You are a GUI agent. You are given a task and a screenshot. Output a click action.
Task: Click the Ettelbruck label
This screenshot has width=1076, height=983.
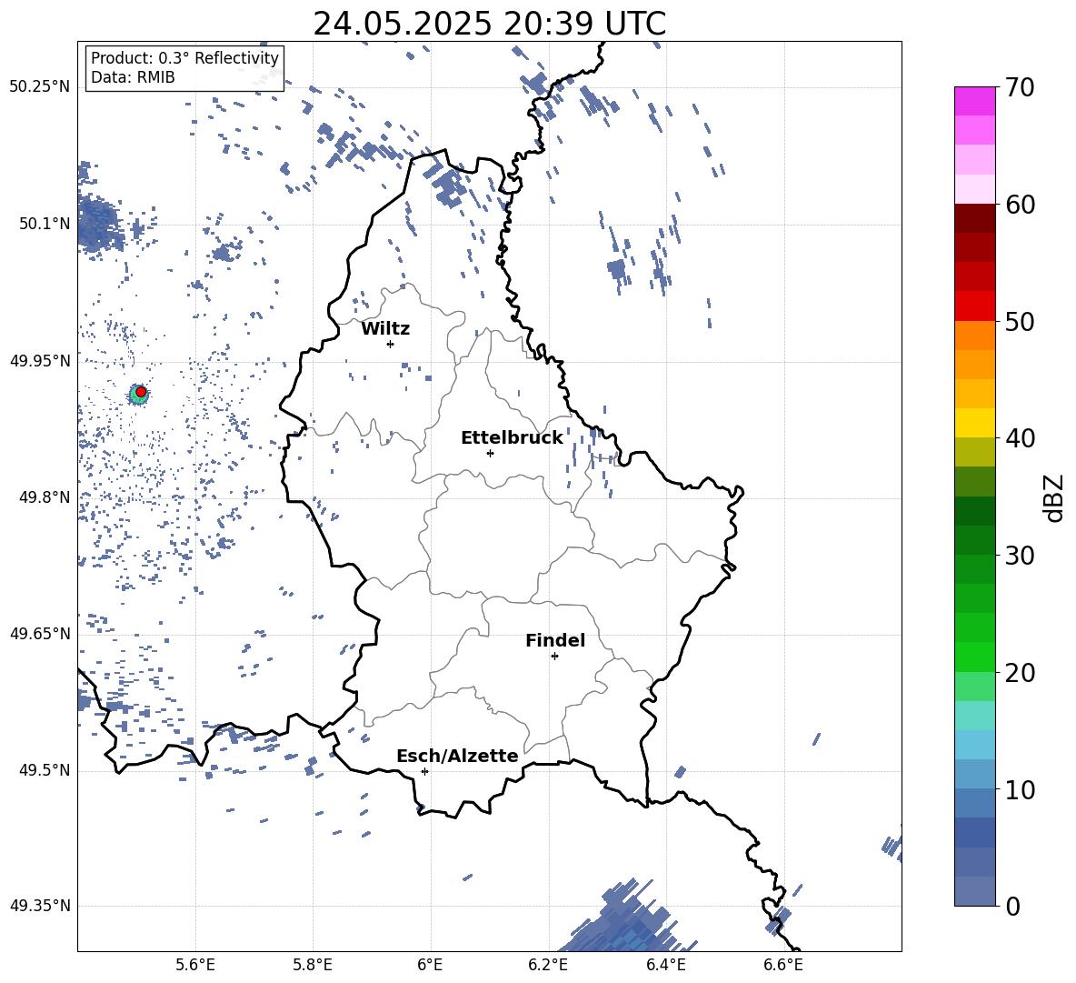[512, 438]
